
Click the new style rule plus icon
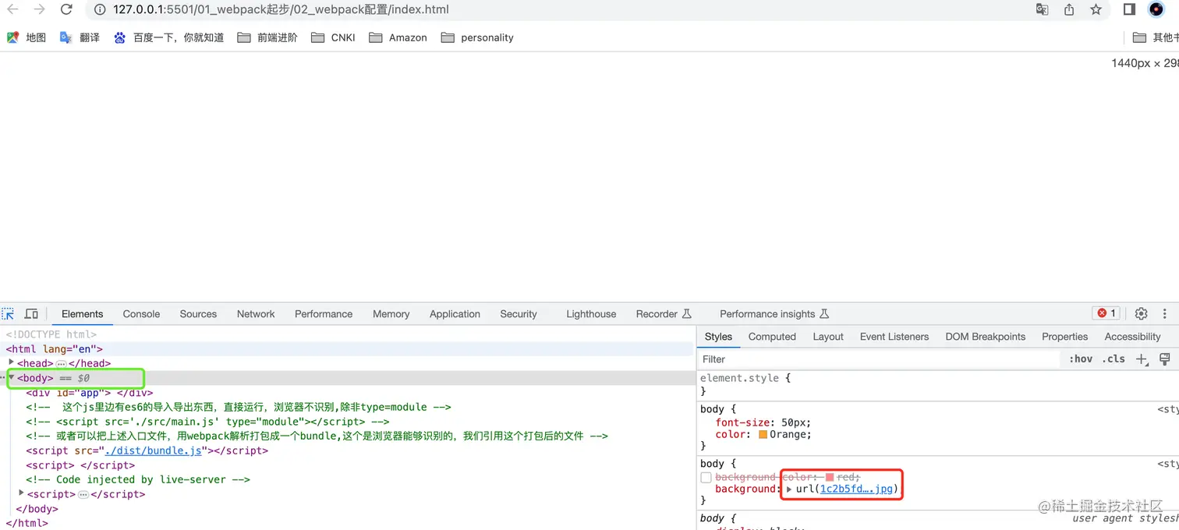tap(1142, 359)
